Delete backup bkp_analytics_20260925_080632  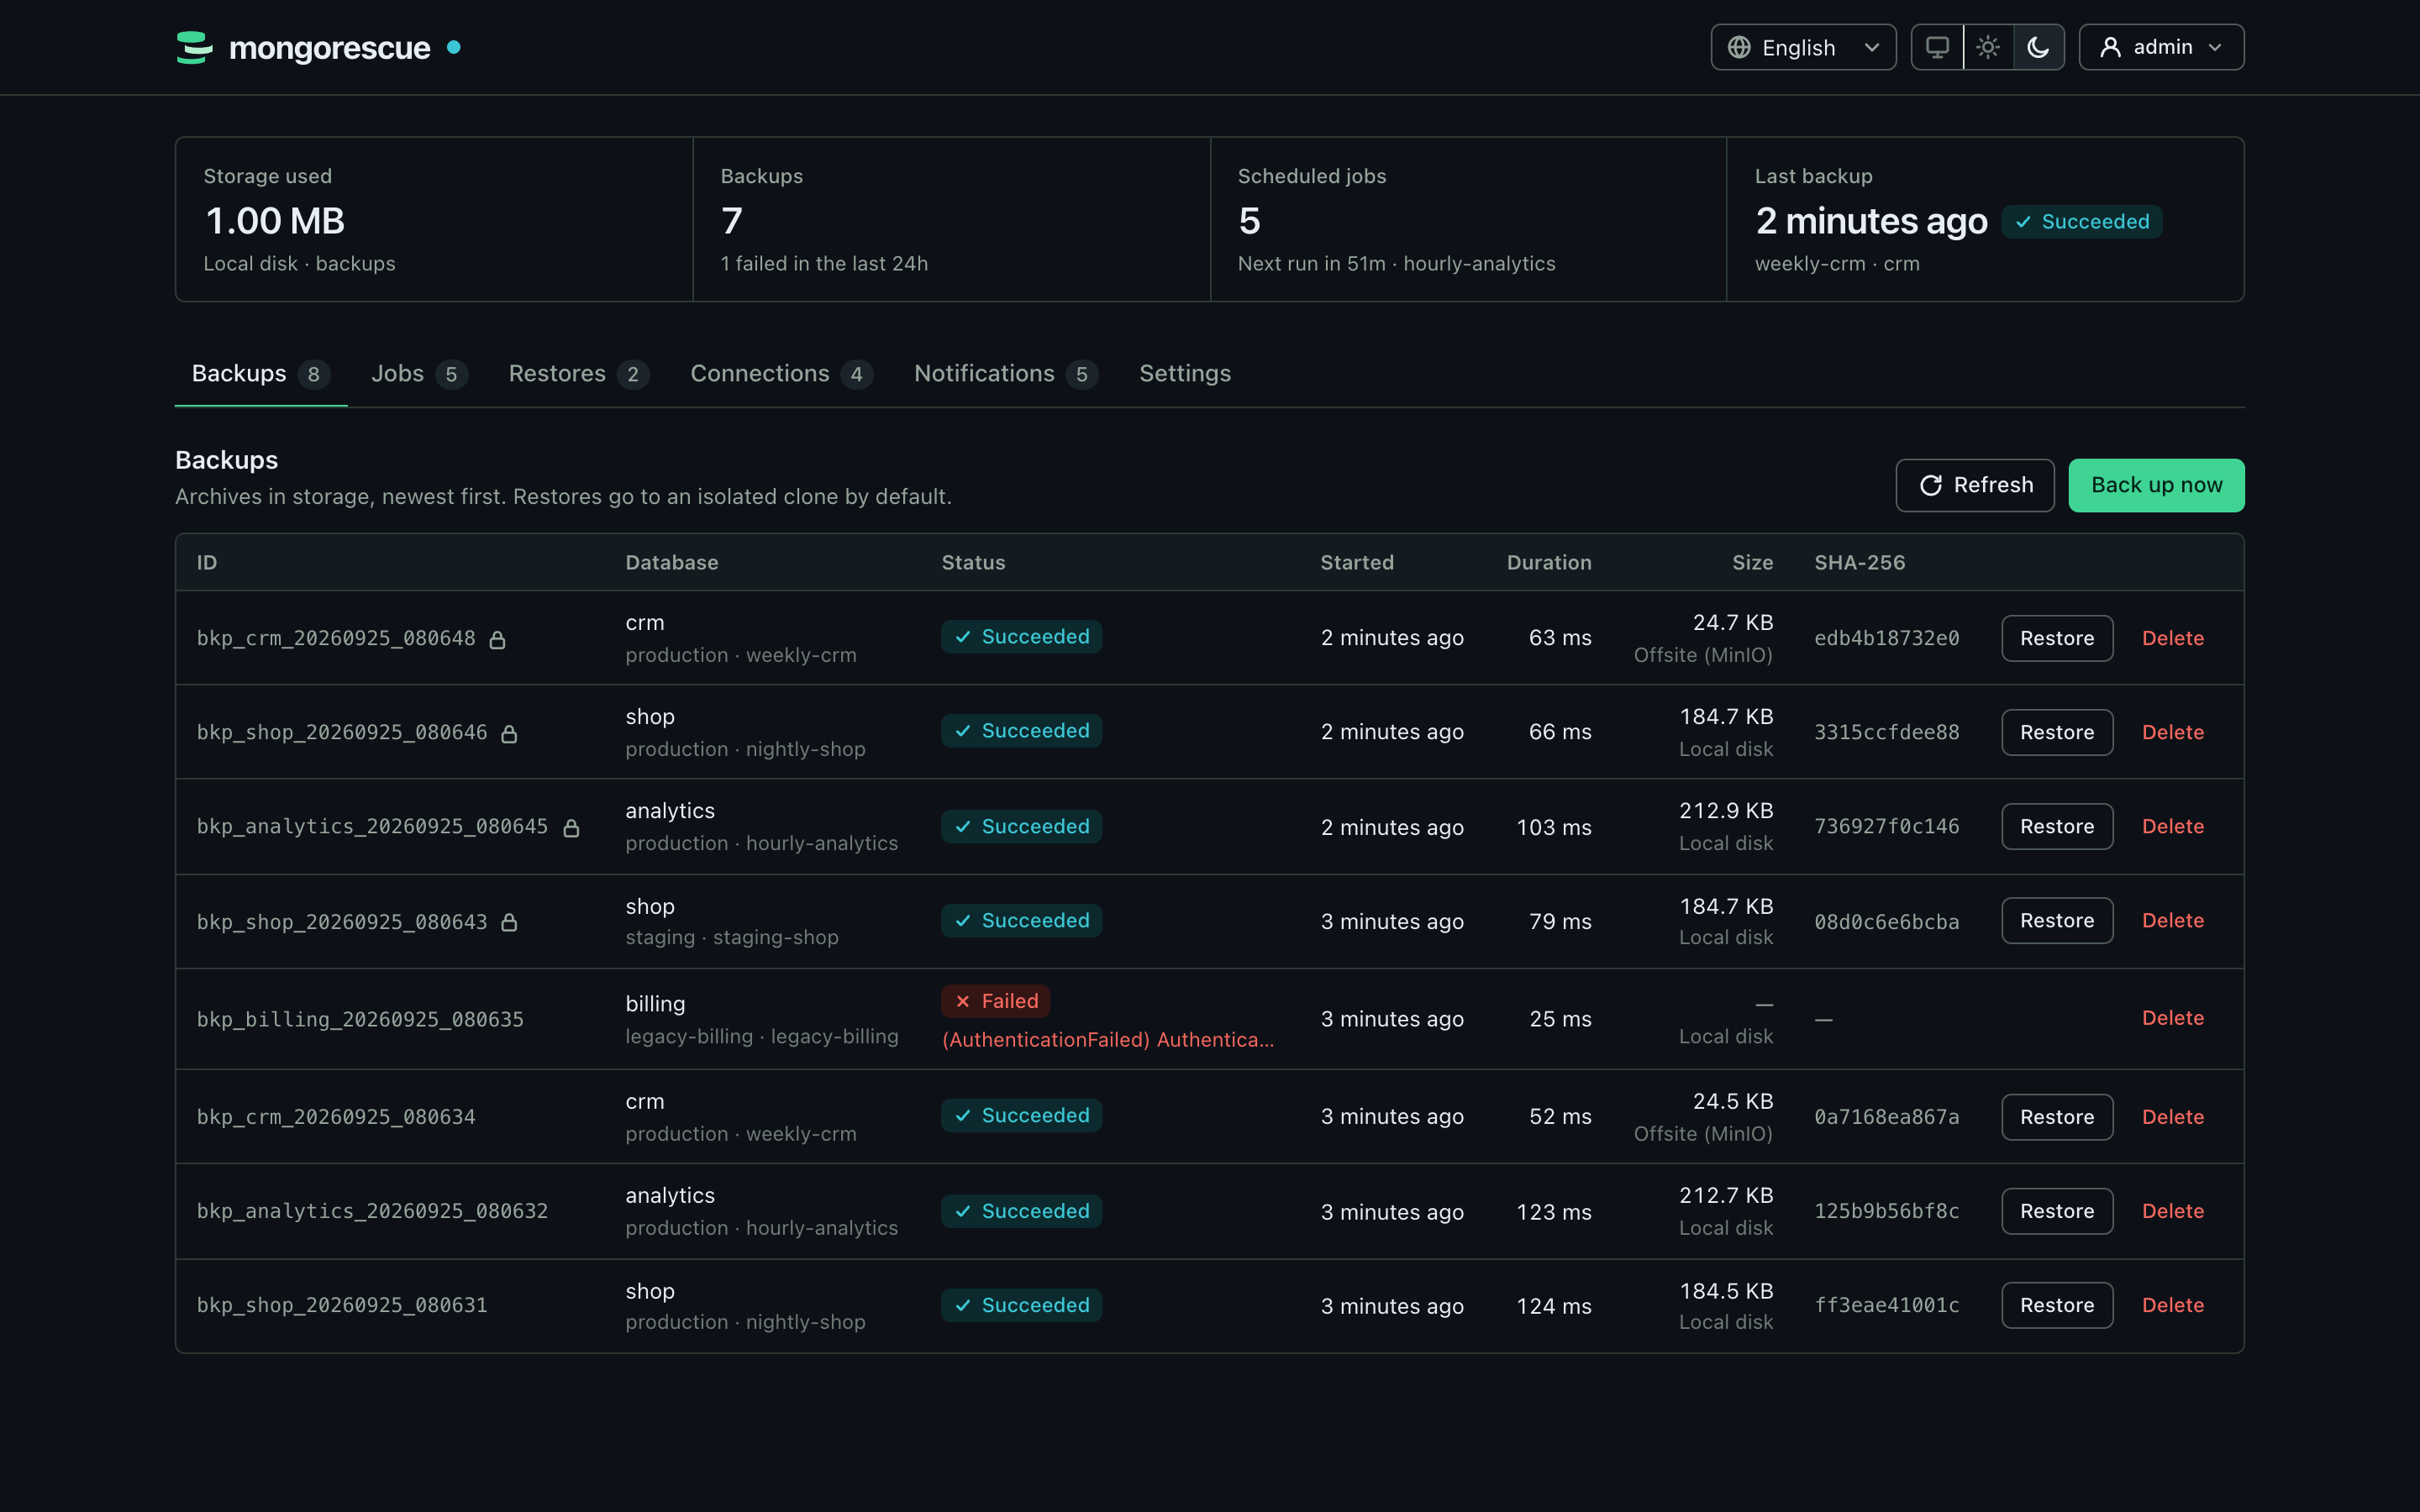(2173, 1211)
